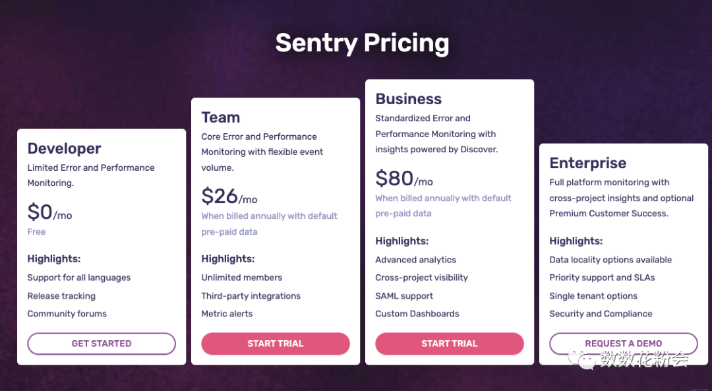Open the Business plan details
Image resolution: width=712 pixels, height=391 pixels.
tap(408, 98)
